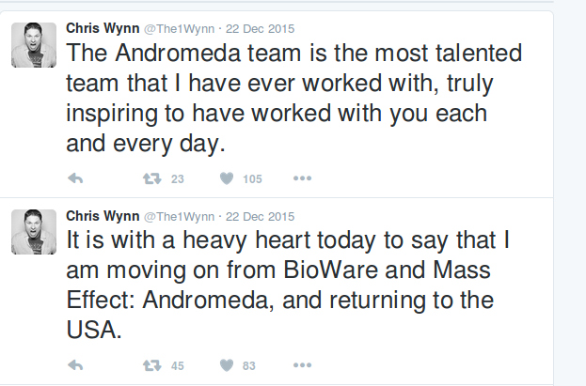The width and height of the screenshot is (586, 386).
Task: Click the retweet count 45
Action: (177, 366)
